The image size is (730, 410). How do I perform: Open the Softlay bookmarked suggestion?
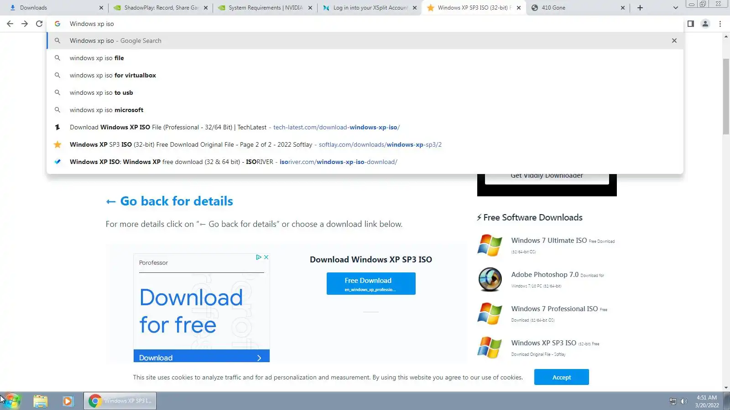coord(365,144)
